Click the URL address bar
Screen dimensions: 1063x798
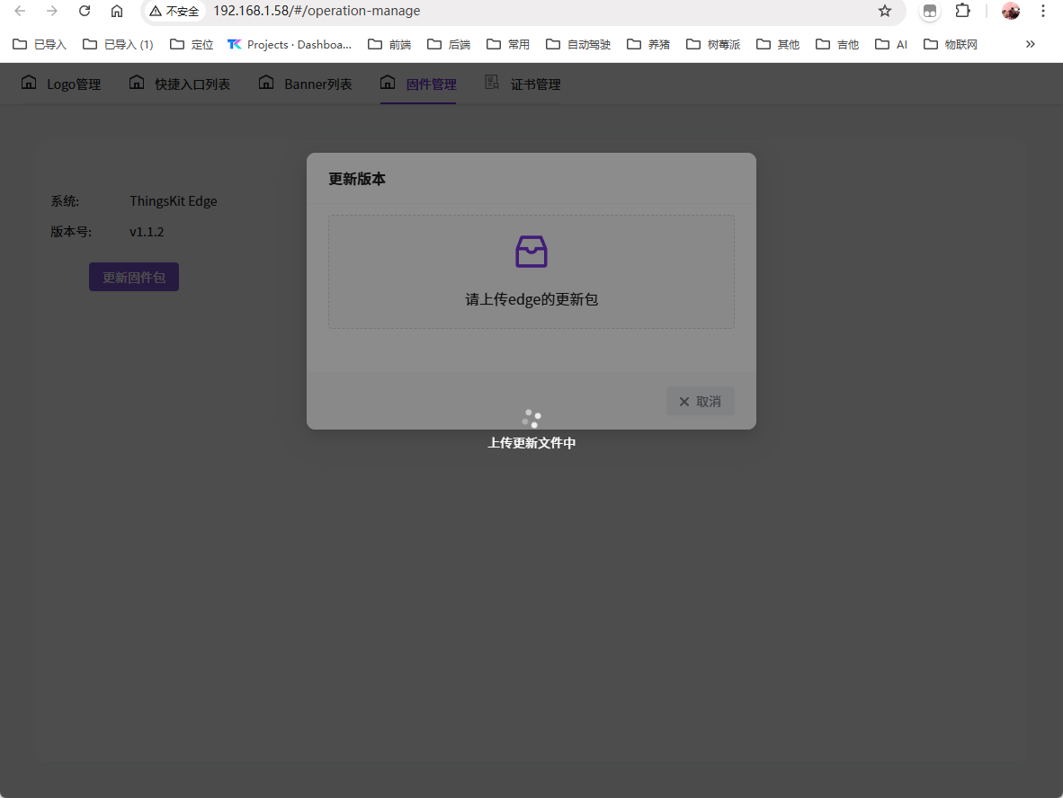pos(540,11)
